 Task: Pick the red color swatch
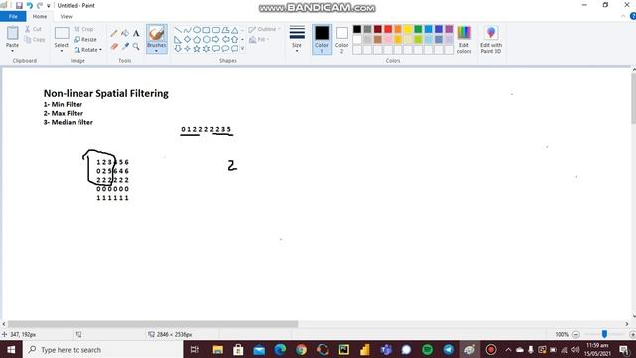pyautogui.click(x=388, y=29)
